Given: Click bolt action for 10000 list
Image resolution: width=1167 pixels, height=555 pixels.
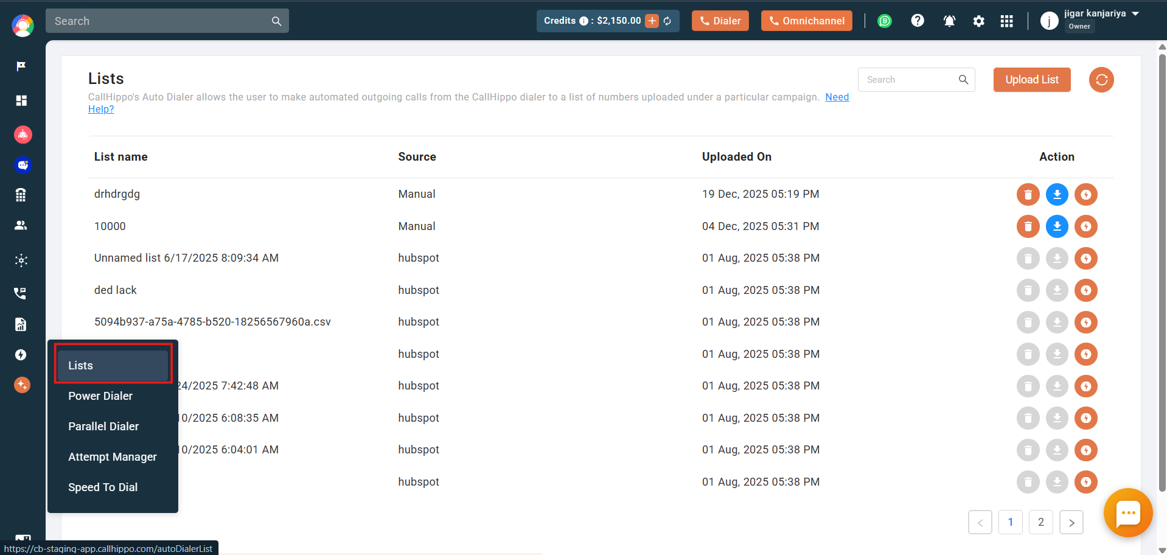Looking at the screenshot, I should [x=1086, y=226].
